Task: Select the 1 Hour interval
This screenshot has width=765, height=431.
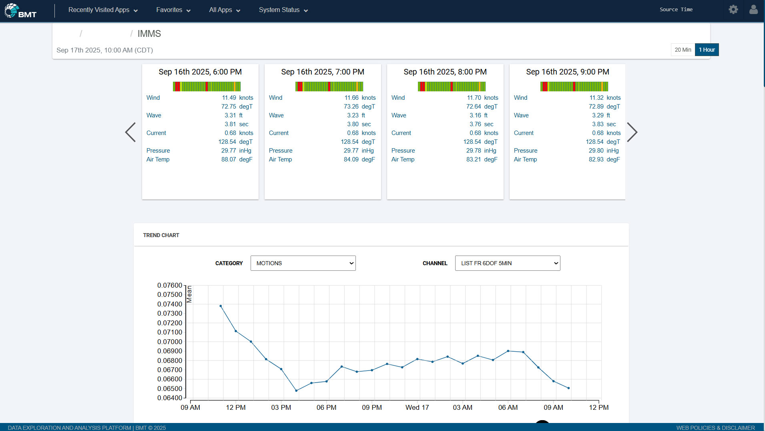Action: (x=707, y=50)
